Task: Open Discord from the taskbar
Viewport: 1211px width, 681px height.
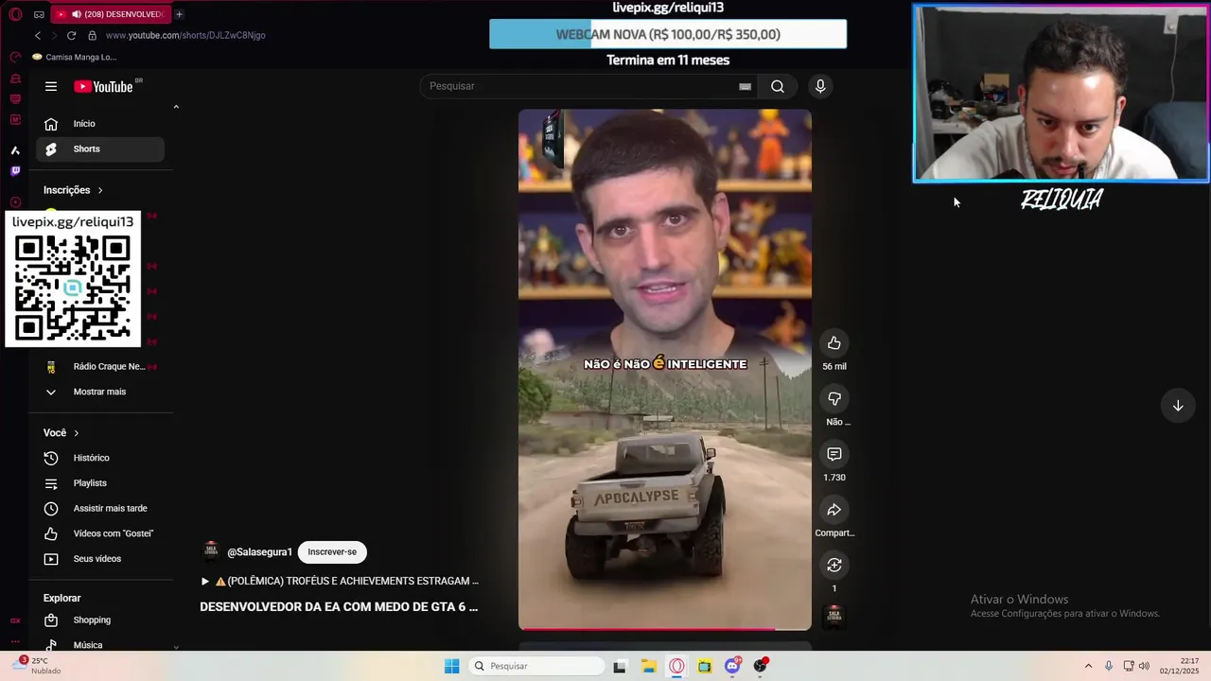Action: [732, 666]
